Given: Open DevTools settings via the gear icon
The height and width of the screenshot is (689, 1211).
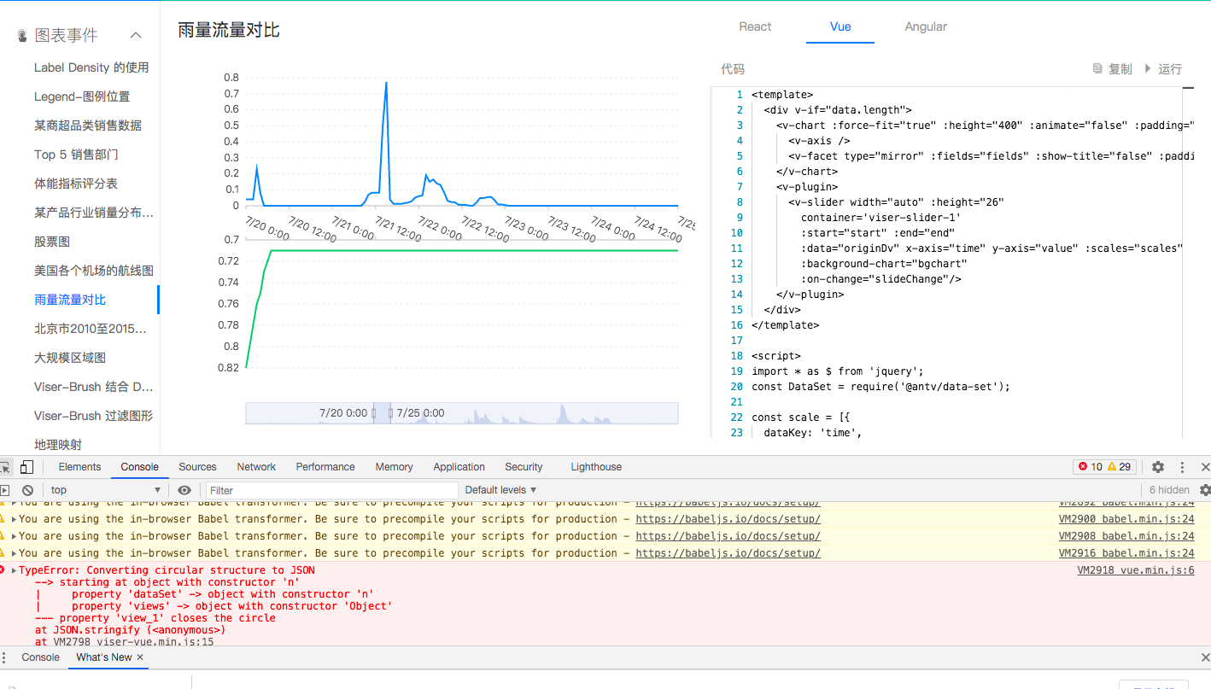Looking at the screenshot, I should [x=1157, y=467].
